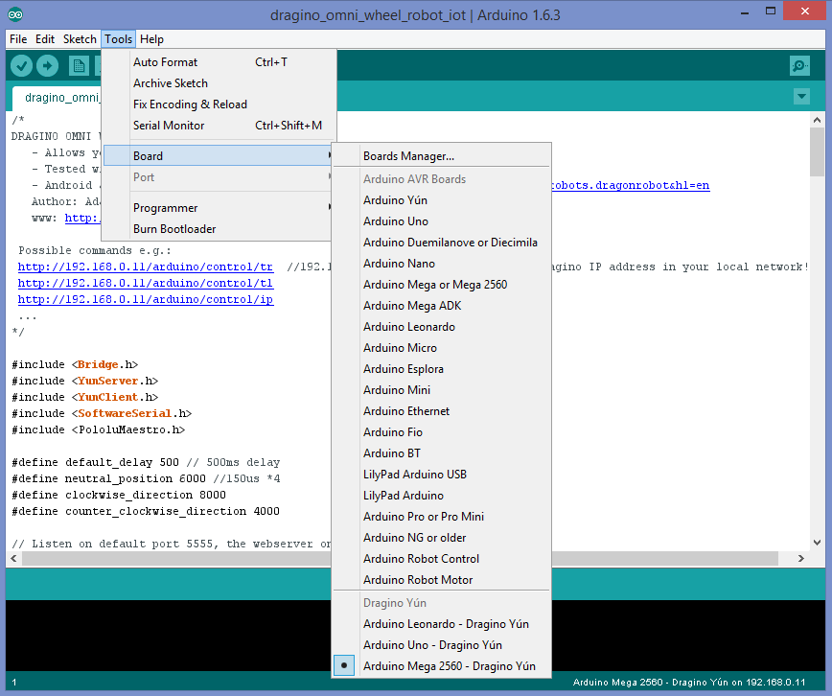Open the Serial Monitor magnifier icon
Viewport: 832px width, 696px height.
[x=798, y=65]
